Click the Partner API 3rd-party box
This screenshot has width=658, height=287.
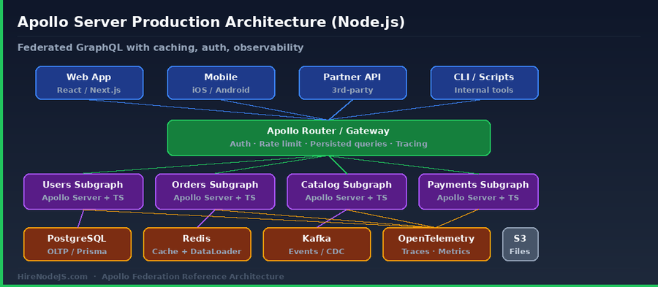point(352,83)
